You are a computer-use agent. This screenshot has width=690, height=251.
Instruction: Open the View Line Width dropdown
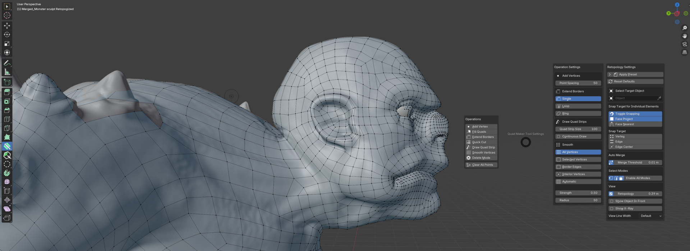point(650,216)
